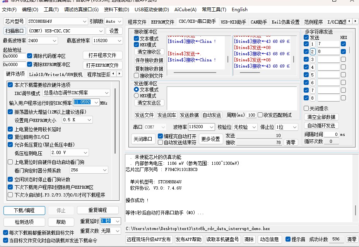Viewport: 359px width, 247px height.
Task: Click the log output vertical scrollbar
Action: pyautogui.click(x=355, y=210)
